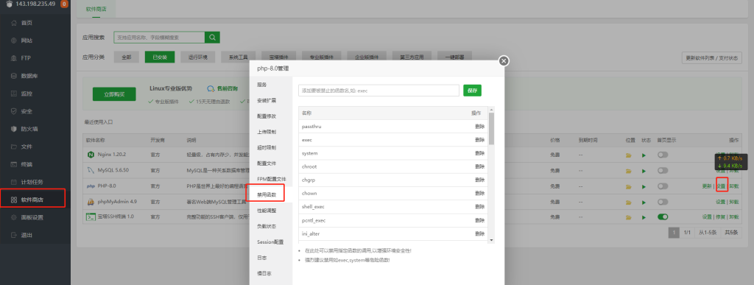
Task: Switch to the Session配置 tab
Action: pos(271,242)
